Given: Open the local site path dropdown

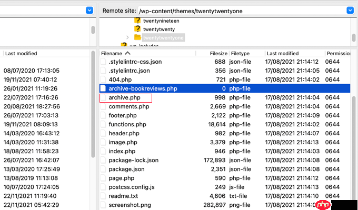Looking at the screenshot, I should tap(89, 11).
